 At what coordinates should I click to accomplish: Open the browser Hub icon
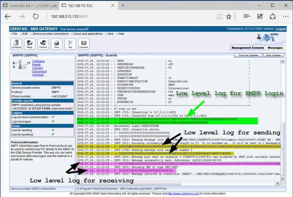click(x=247, y=16)
